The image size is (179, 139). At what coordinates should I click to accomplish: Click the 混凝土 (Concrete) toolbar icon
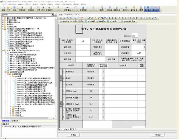pos(102,9)
